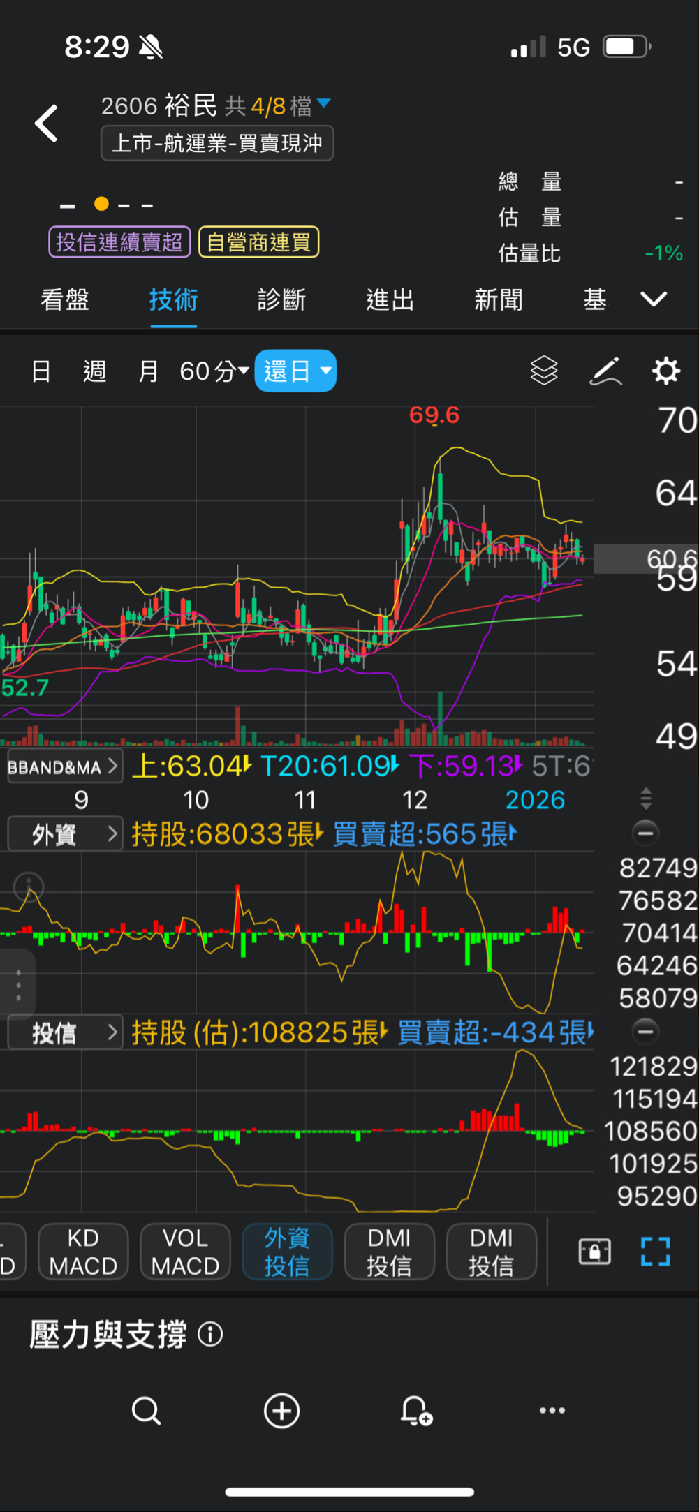
Task: Toggle the chart lock icon
Action: [595, 1252]
